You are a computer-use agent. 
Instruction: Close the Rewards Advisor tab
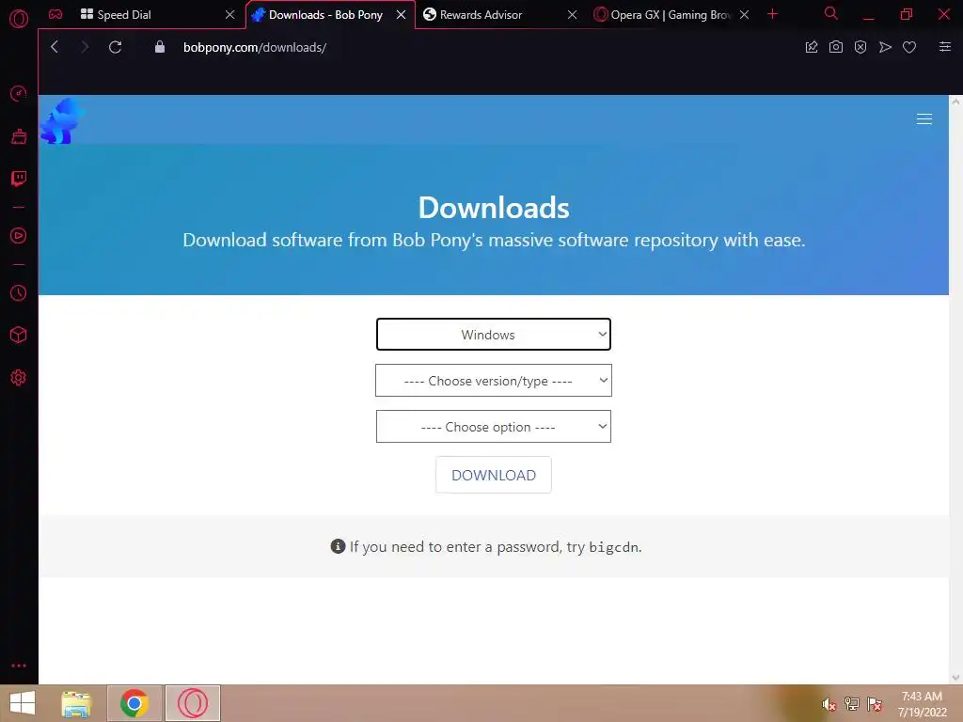[572, 15]
